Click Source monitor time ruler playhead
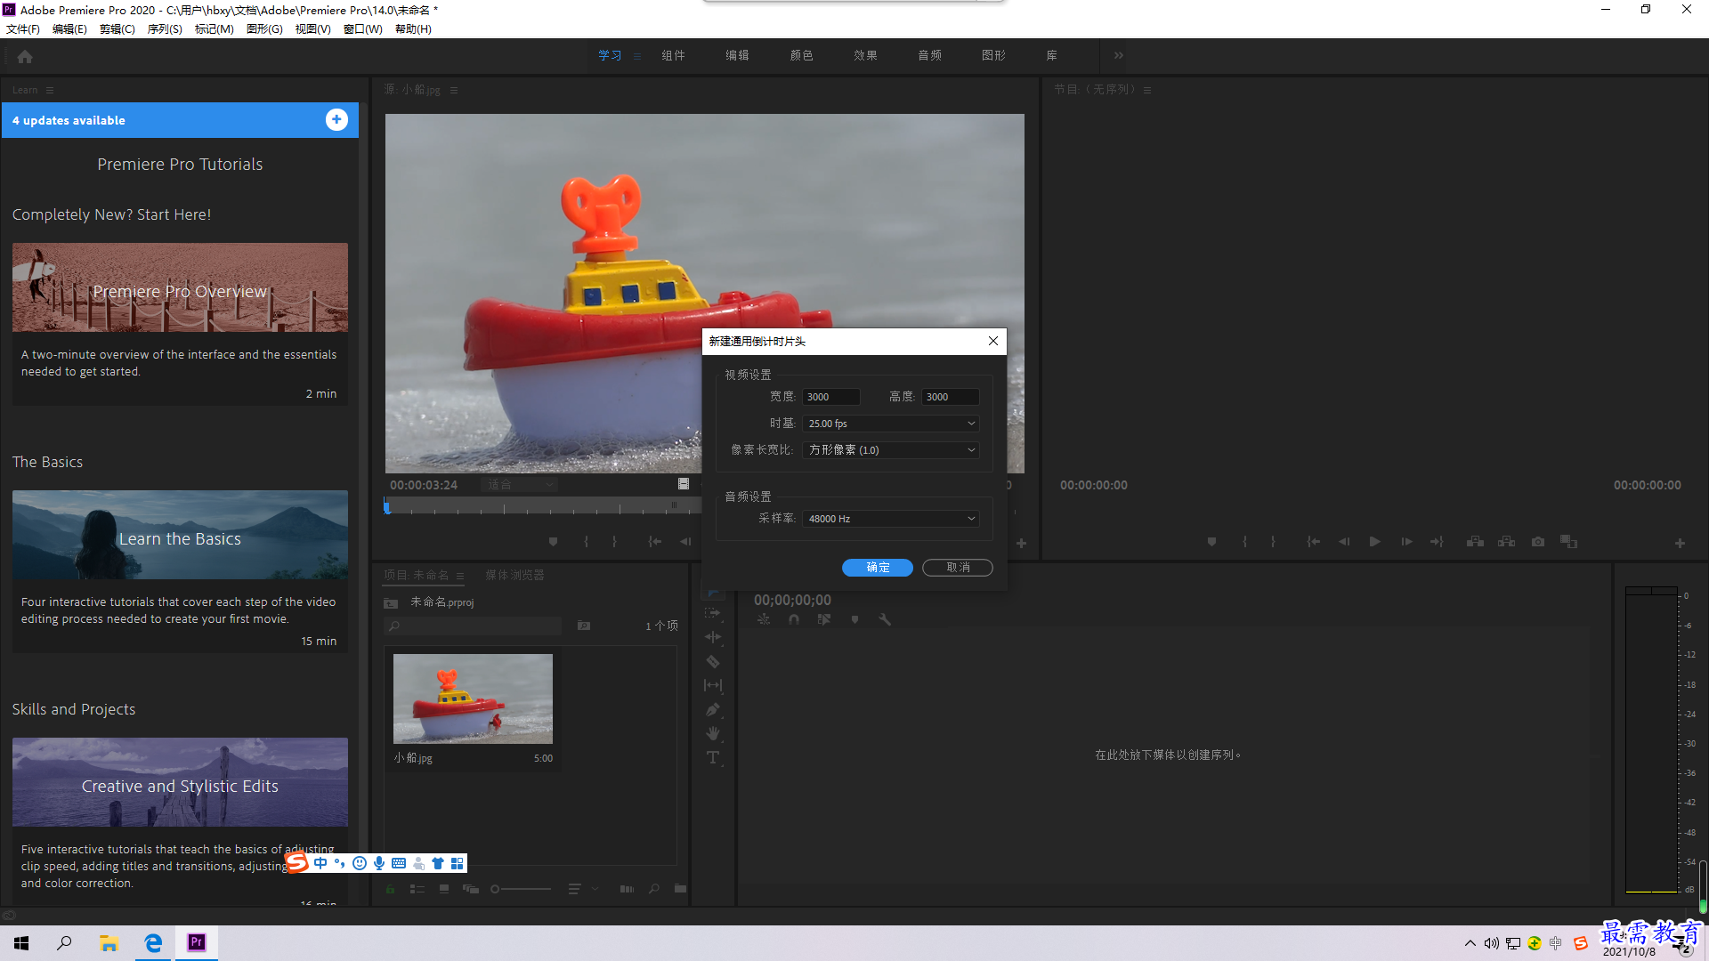Image resolution: width=1709 pixels, height=961 pixels. [386, 507]
